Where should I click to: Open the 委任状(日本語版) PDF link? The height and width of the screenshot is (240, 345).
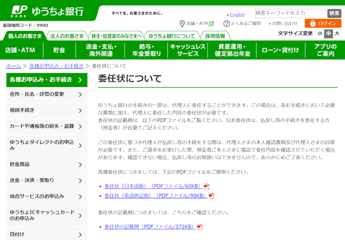click(153, 186)
